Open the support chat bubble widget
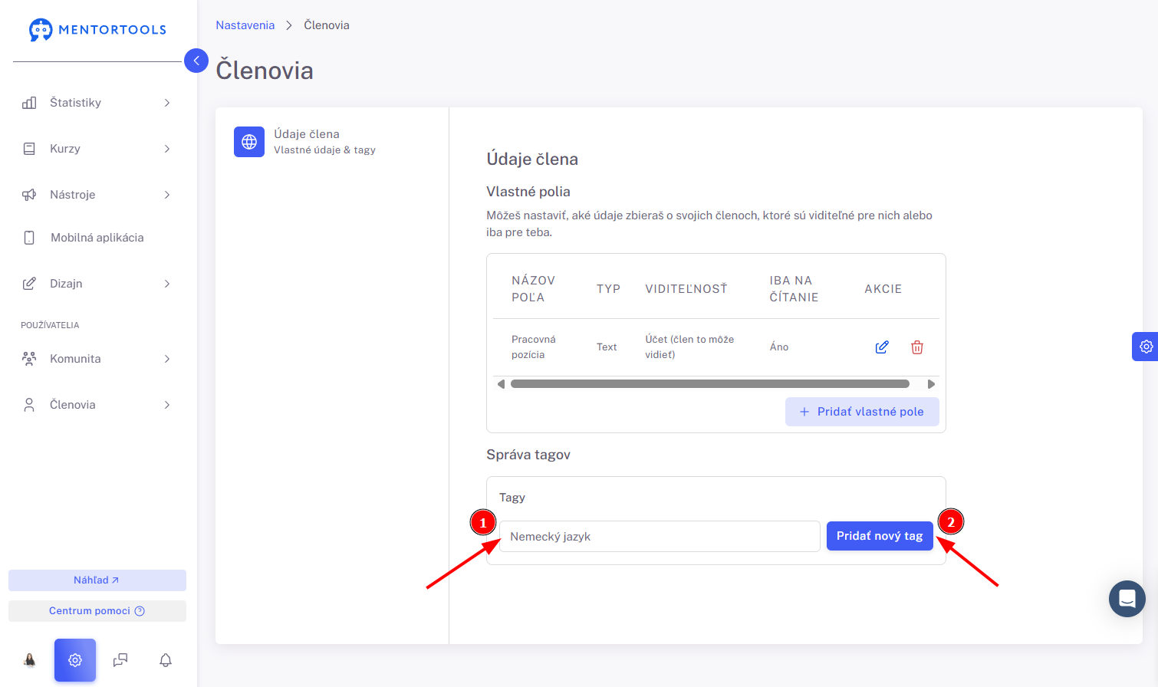 click(x=1127, y=599)
